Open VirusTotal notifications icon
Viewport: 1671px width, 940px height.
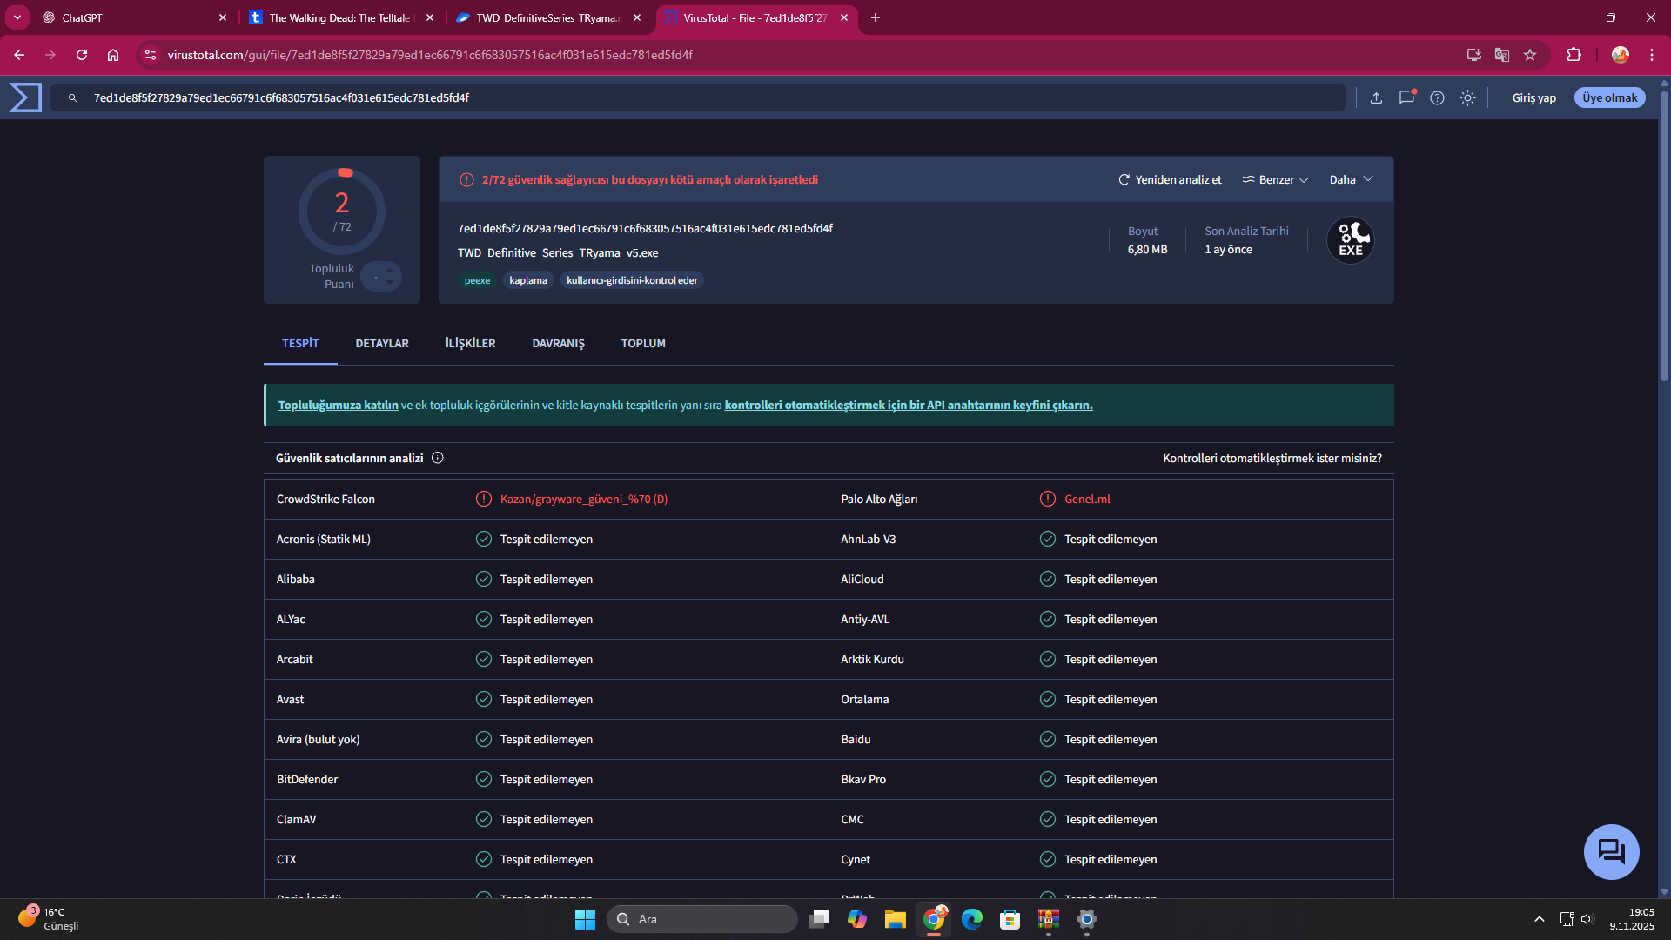coord(1406,97)
